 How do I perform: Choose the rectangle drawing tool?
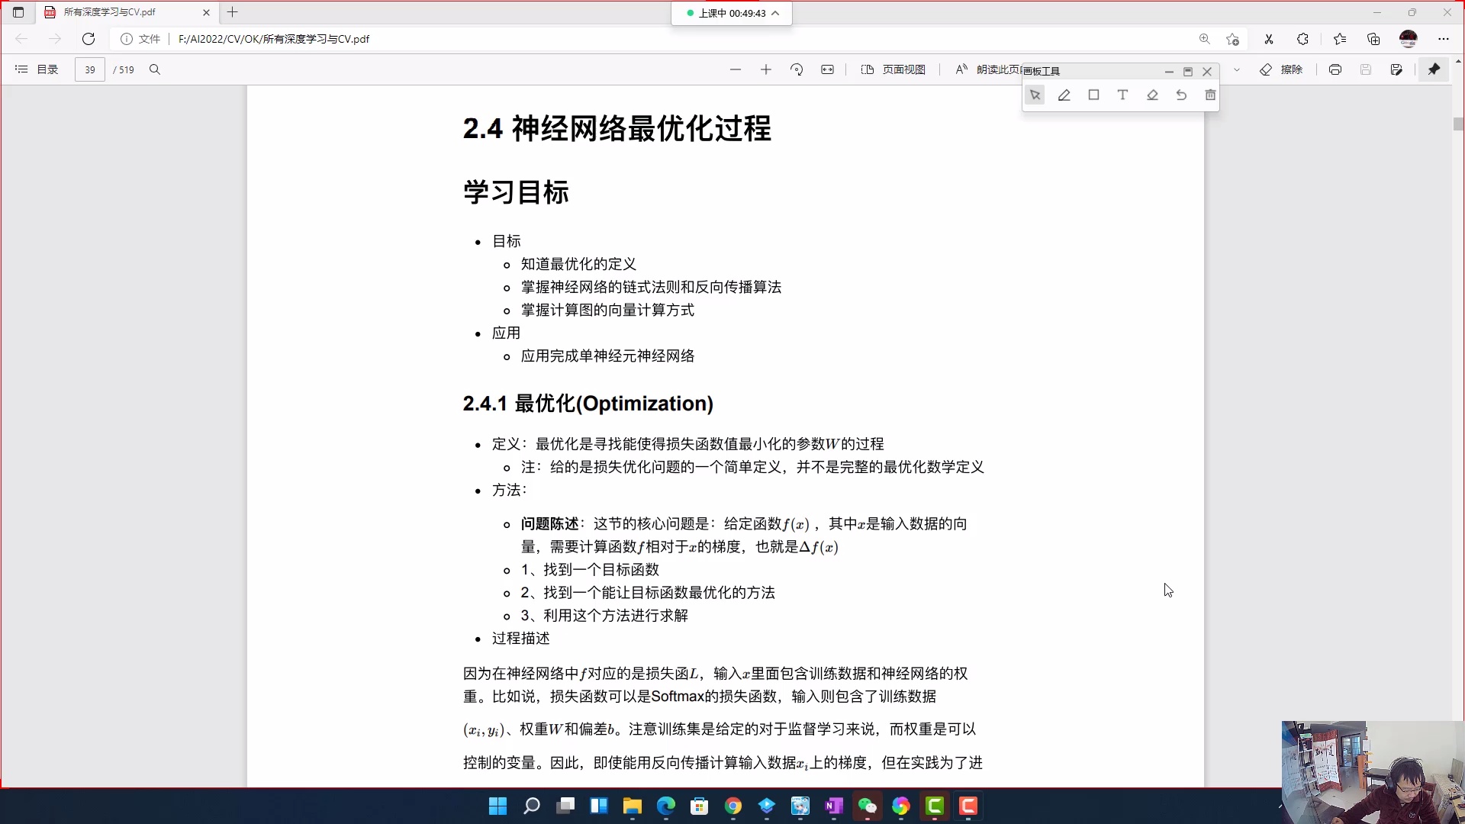tap(1093, 95)
